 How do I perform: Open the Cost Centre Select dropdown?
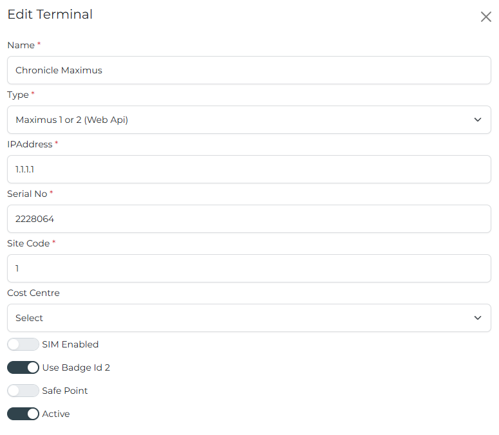click(249, 318)
